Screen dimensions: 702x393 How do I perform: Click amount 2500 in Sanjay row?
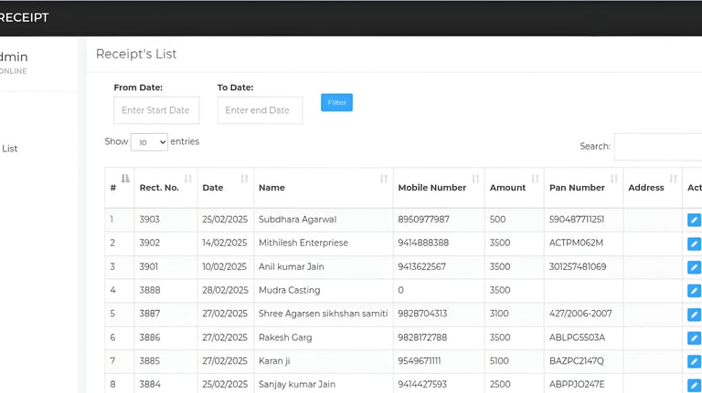(500, 385)
